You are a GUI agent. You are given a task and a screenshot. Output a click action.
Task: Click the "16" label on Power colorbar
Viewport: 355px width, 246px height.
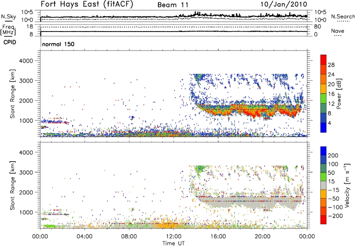[x=331, y=94]
